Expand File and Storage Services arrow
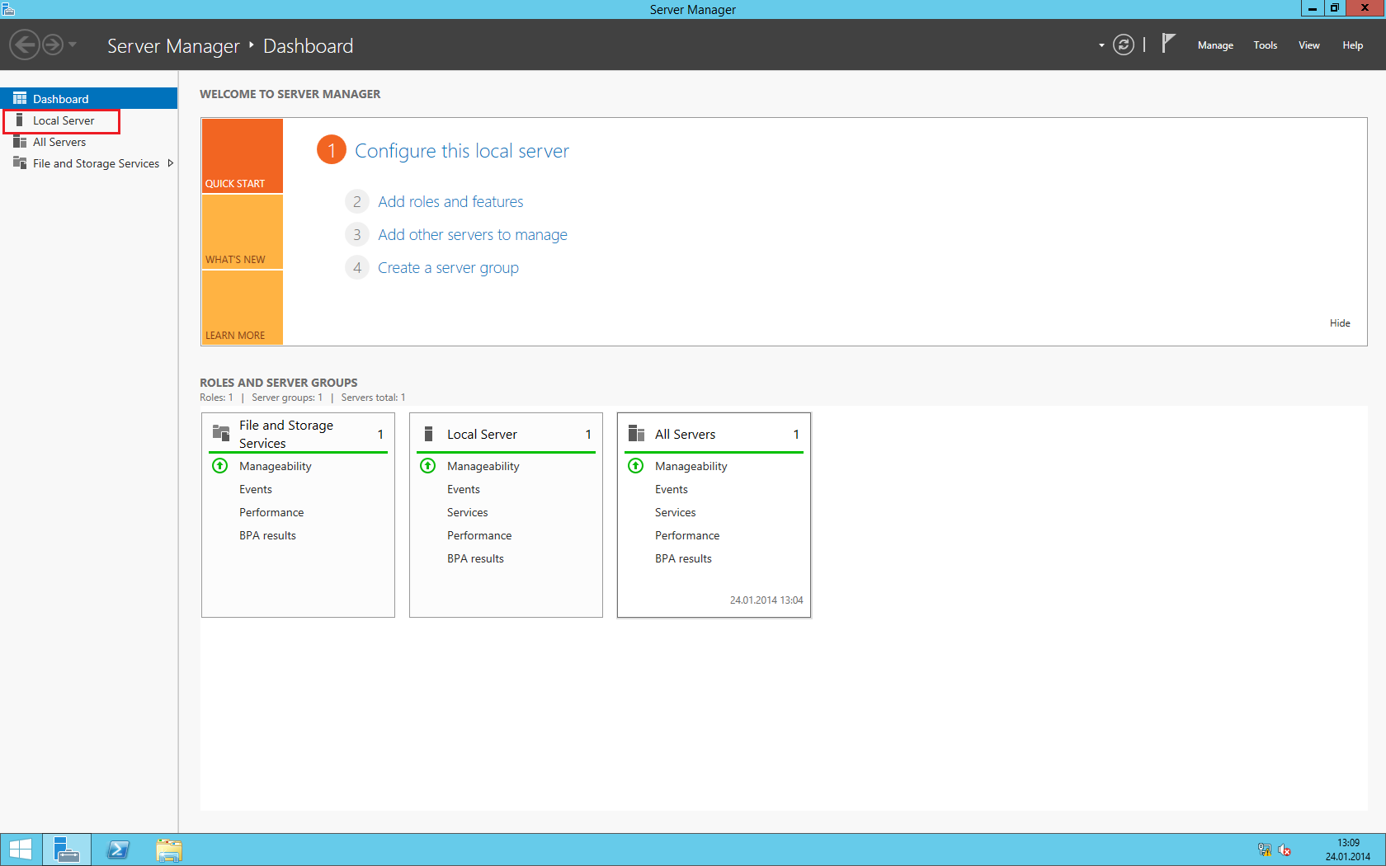 point(170,163)
